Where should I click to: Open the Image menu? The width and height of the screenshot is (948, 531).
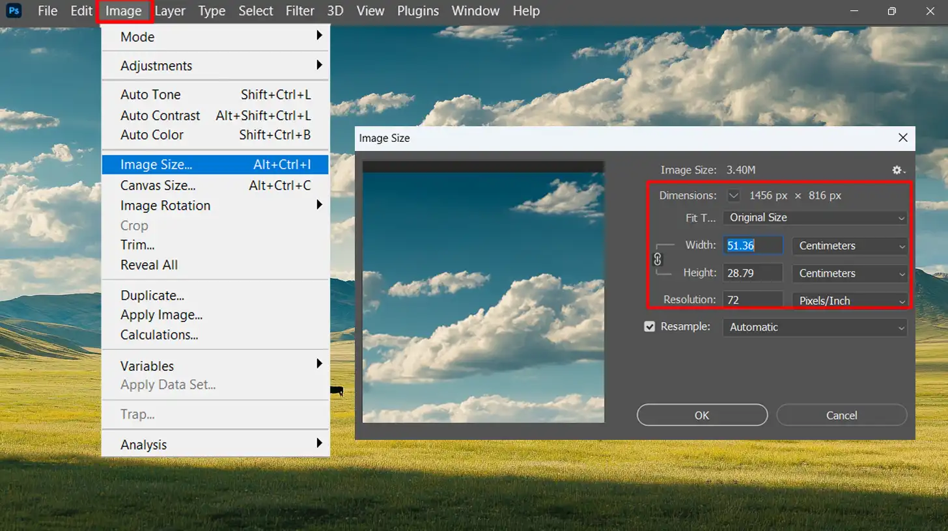point(124,11)
